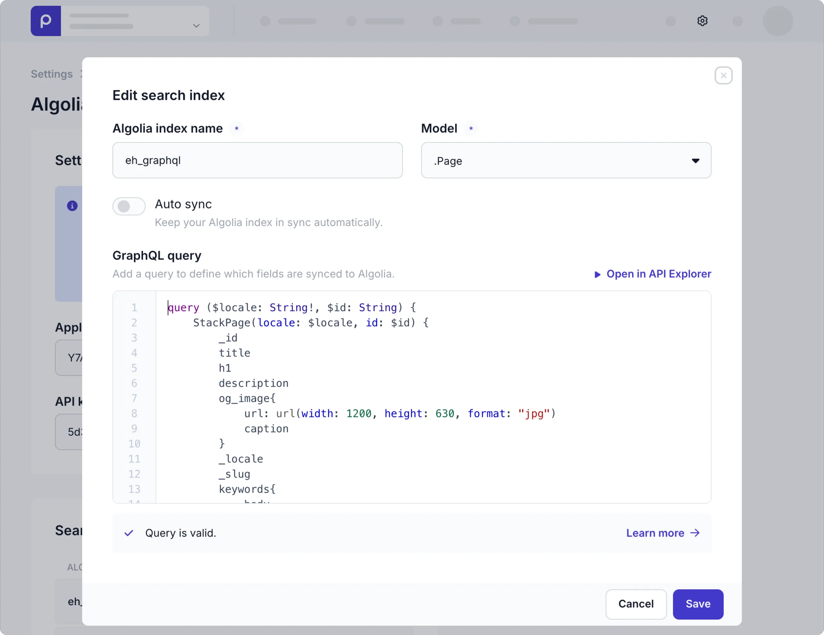This screenshot has width=824, height=635.
Task: Click the Open in API Explorer play icon
Action: pyautogui.click(x=597, y=274)
